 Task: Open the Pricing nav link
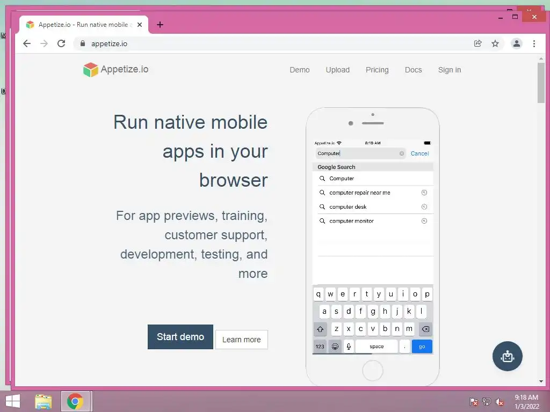pos(377,70)
